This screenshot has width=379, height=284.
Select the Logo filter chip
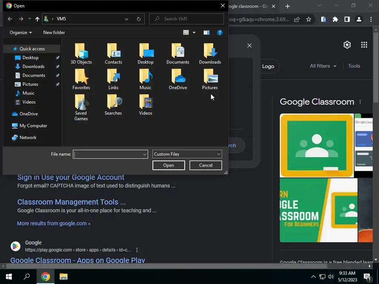[x=268, y=67]
